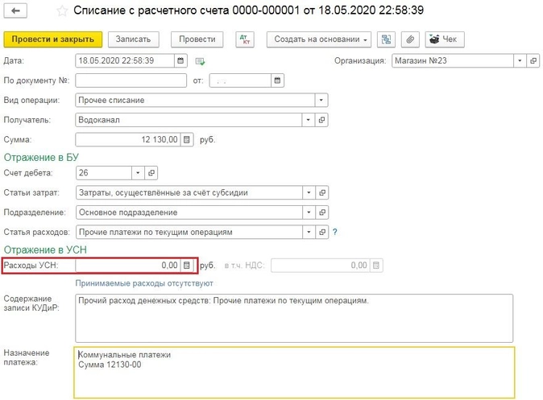Show help question mark for Статья расходов
543x400 pixels.
335,232
